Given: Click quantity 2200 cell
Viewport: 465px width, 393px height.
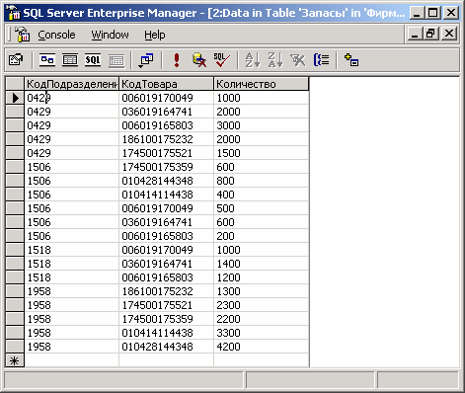Looking at the screenshot, I should click(262, 319).
